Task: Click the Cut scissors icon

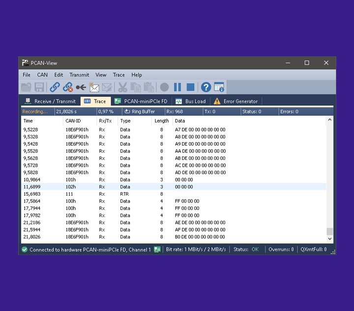Action: pos(122,87)
